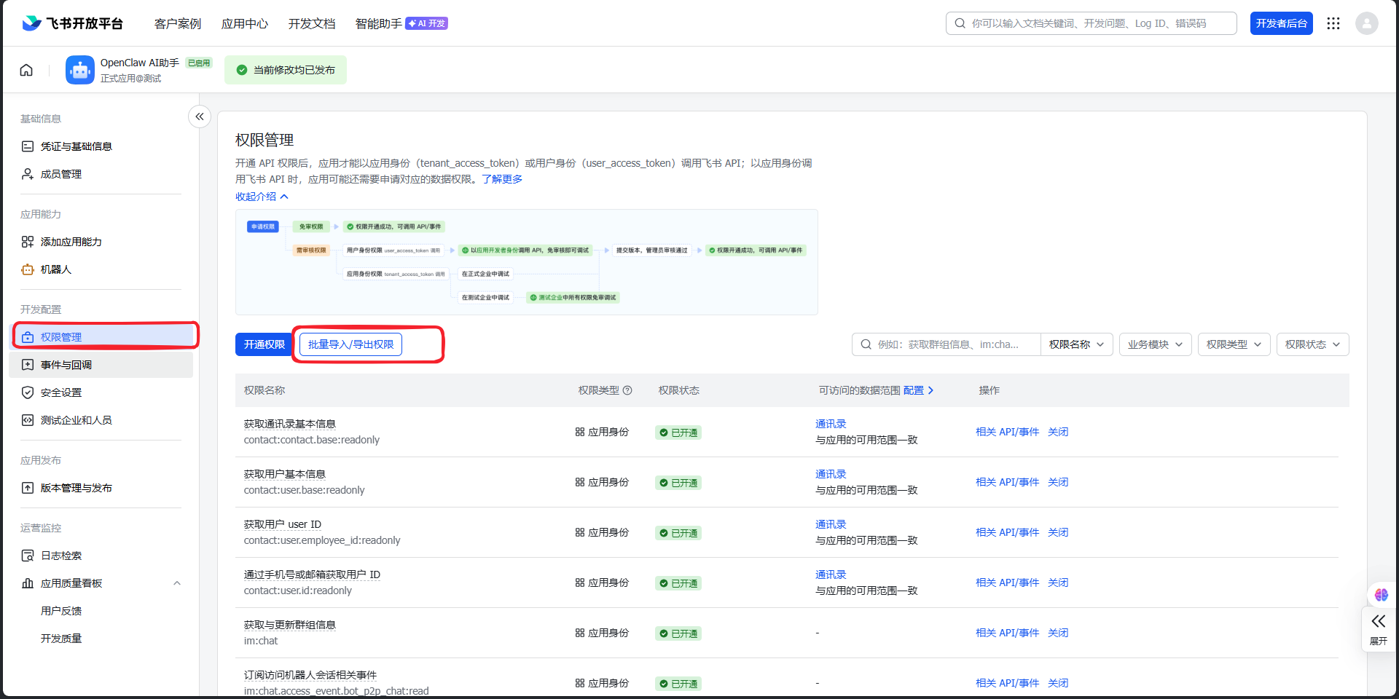Image resolution: width=1399 pixels, height=699 pixels.
Task: Expand the right-side 展开 panel
Action: (1378, 629)
